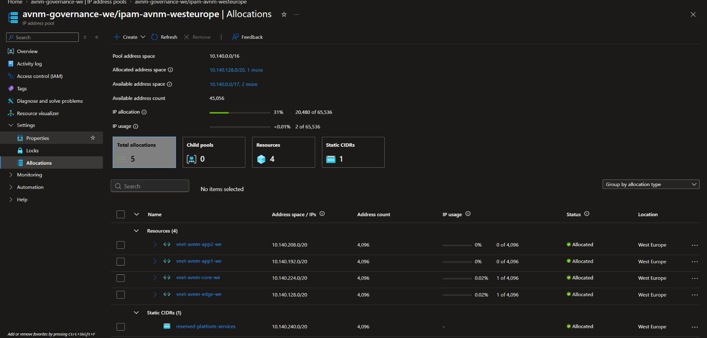Click the info icon next to the Status column

[x=587, y=214]
